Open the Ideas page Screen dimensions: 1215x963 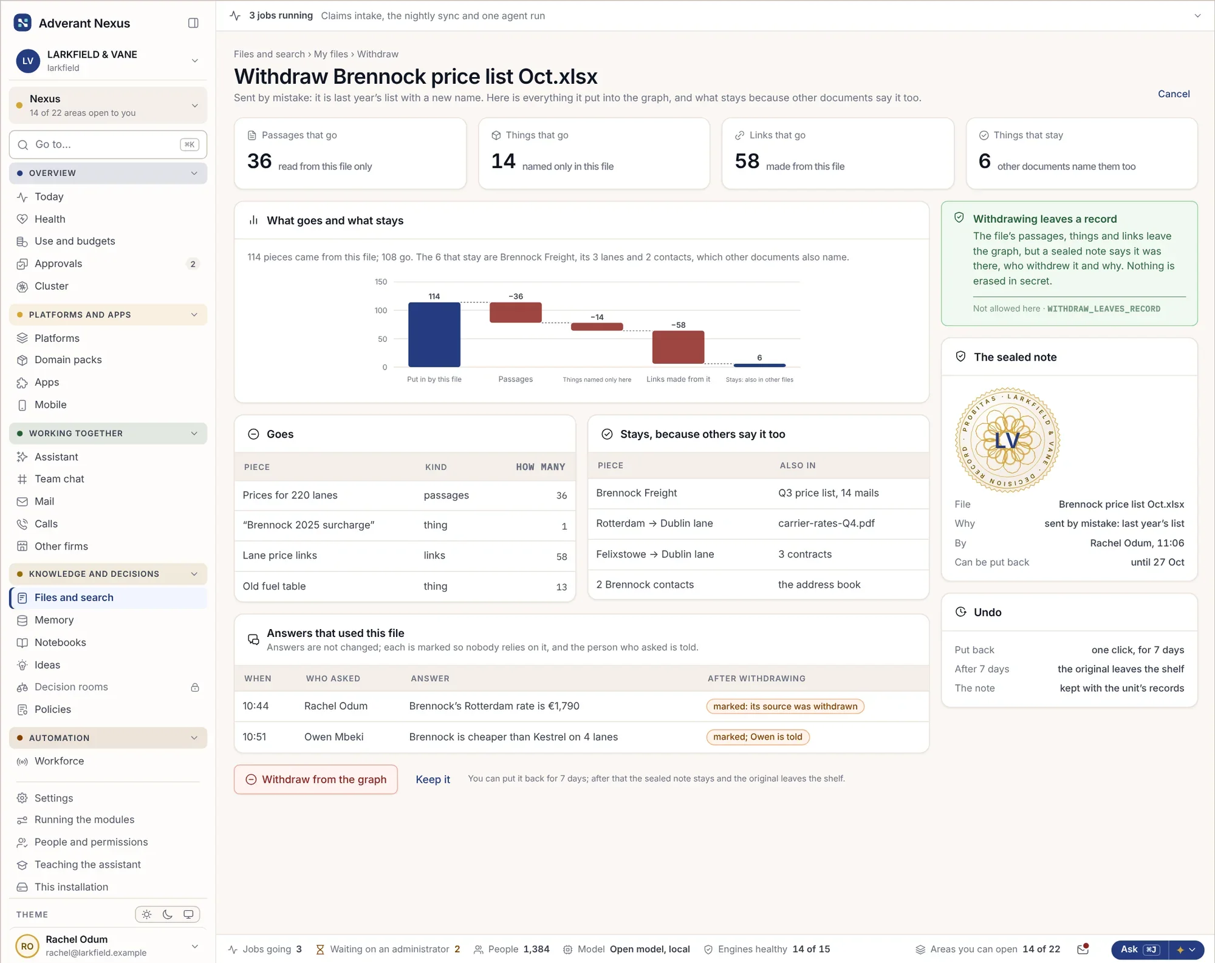pyautogui.click(x=108, y=665)
